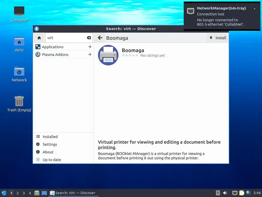Click the volume tray icon

pyautogui.click(x=225, y=193)
